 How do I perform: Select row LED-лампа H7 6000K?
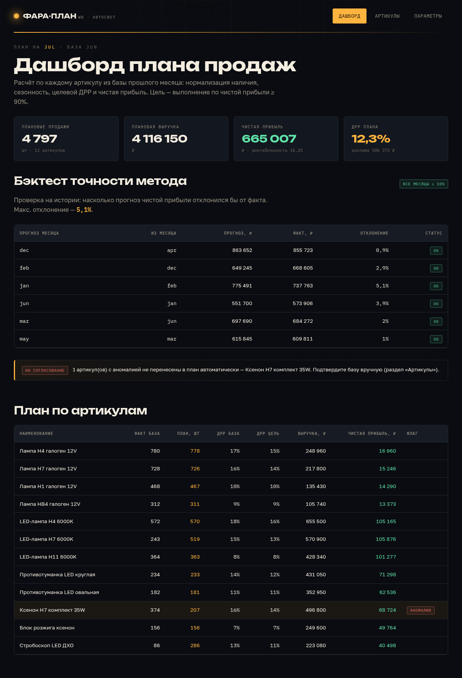coord(231,539)
